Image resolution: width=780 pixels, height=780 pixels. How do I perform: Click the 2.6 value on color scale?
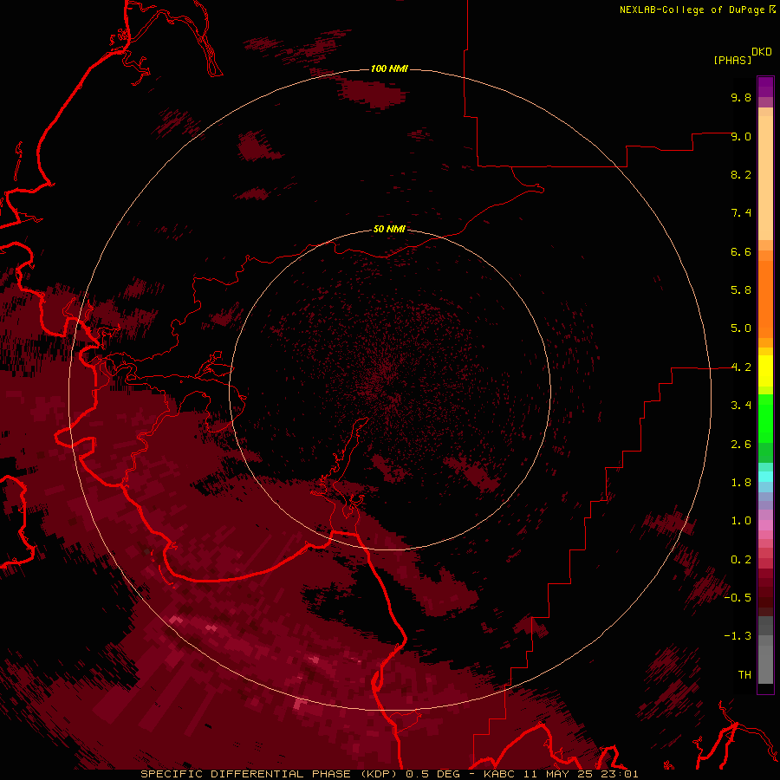741,445
